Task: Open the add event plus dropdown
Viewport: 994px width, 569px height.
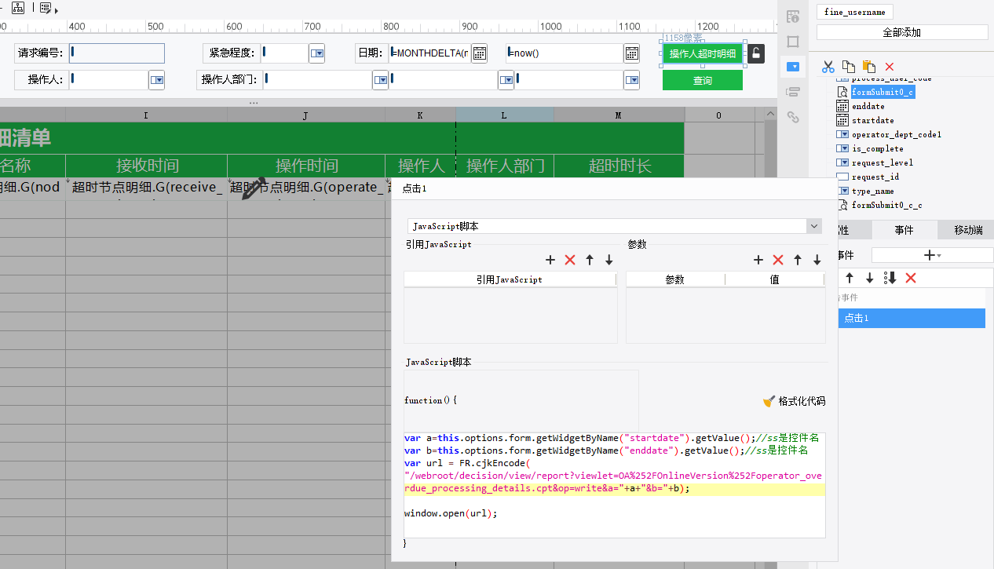Action: [933, 255]
